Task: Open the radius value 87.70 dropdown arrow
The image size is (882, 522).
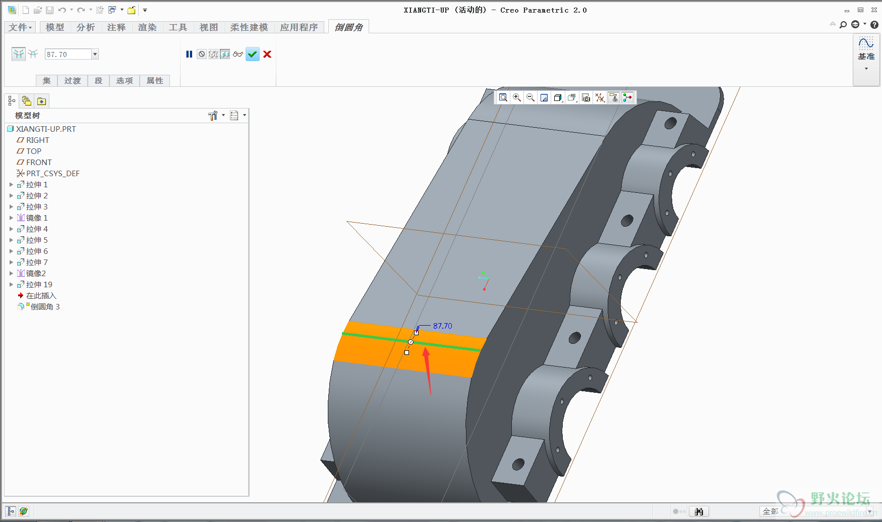Action: tap(95, 54)
